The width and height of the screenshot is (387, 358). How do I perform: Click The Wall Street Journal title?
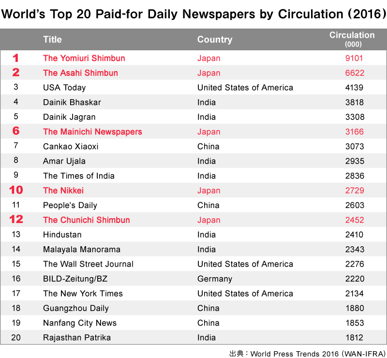click(x=88, y=264)
